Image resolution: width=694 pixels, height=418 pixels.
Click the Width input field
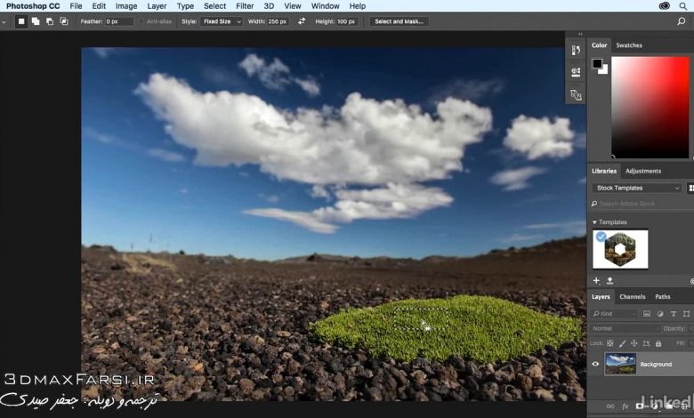[278, 21]
